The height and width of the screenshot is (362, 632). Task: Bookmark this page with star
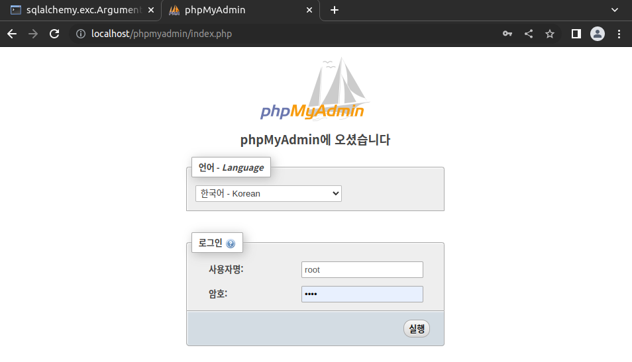[x=550, y=34]
